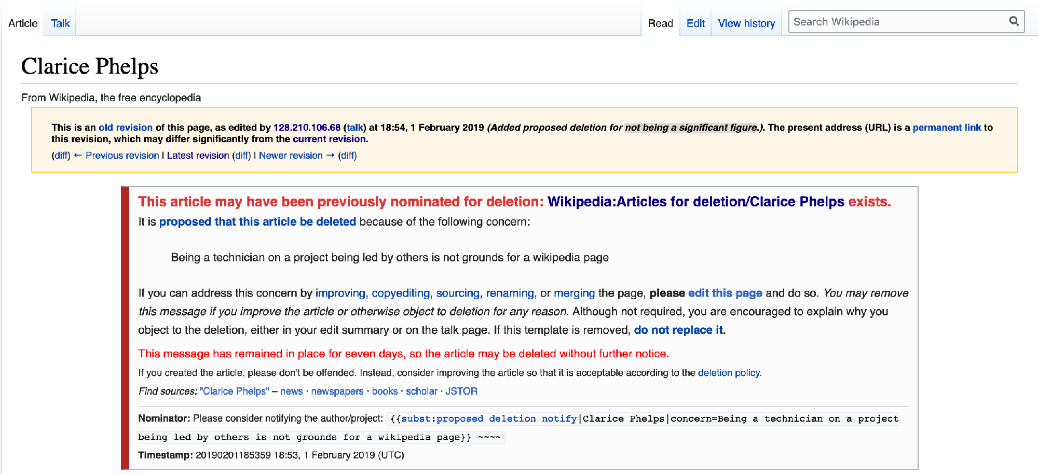
Task: Go to the 'current revision' link
Action: [329, 139]
